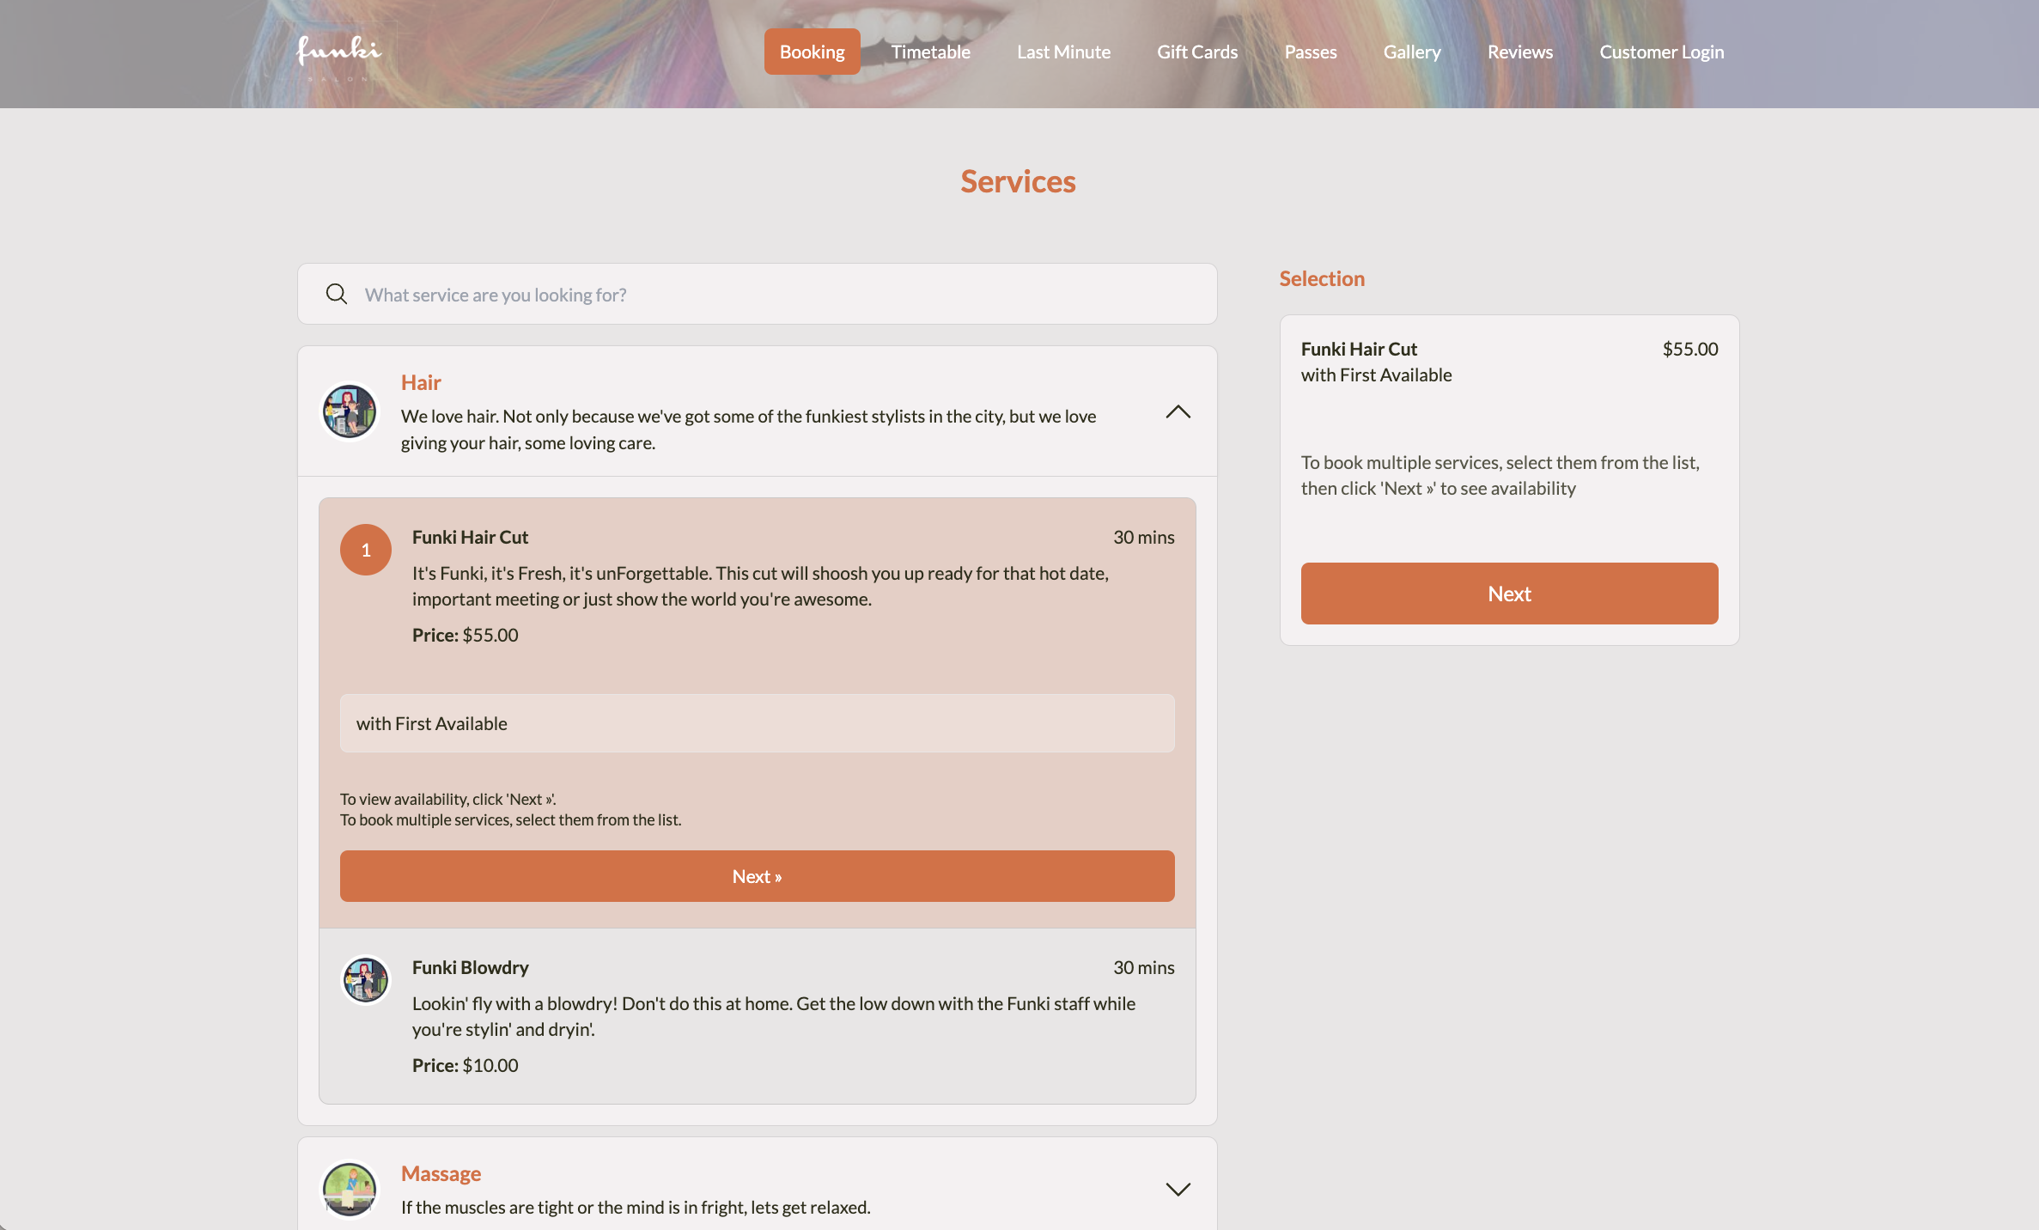Screen dimensions: 2039x1230
Task: View the Last Minute offers
Action: click(1062, 52)
